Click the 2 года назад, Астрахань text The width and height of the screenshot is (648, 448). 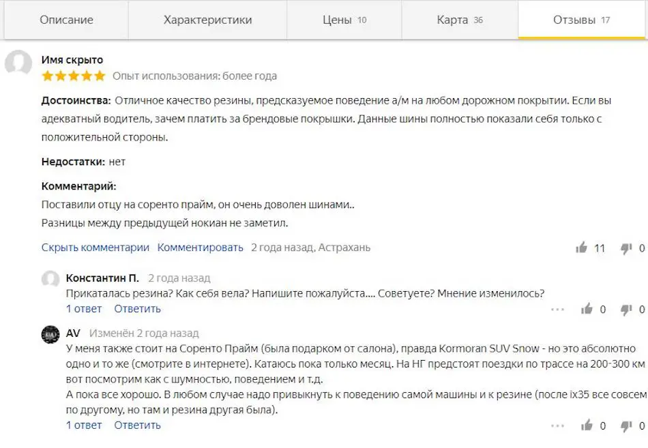[311, 248]
